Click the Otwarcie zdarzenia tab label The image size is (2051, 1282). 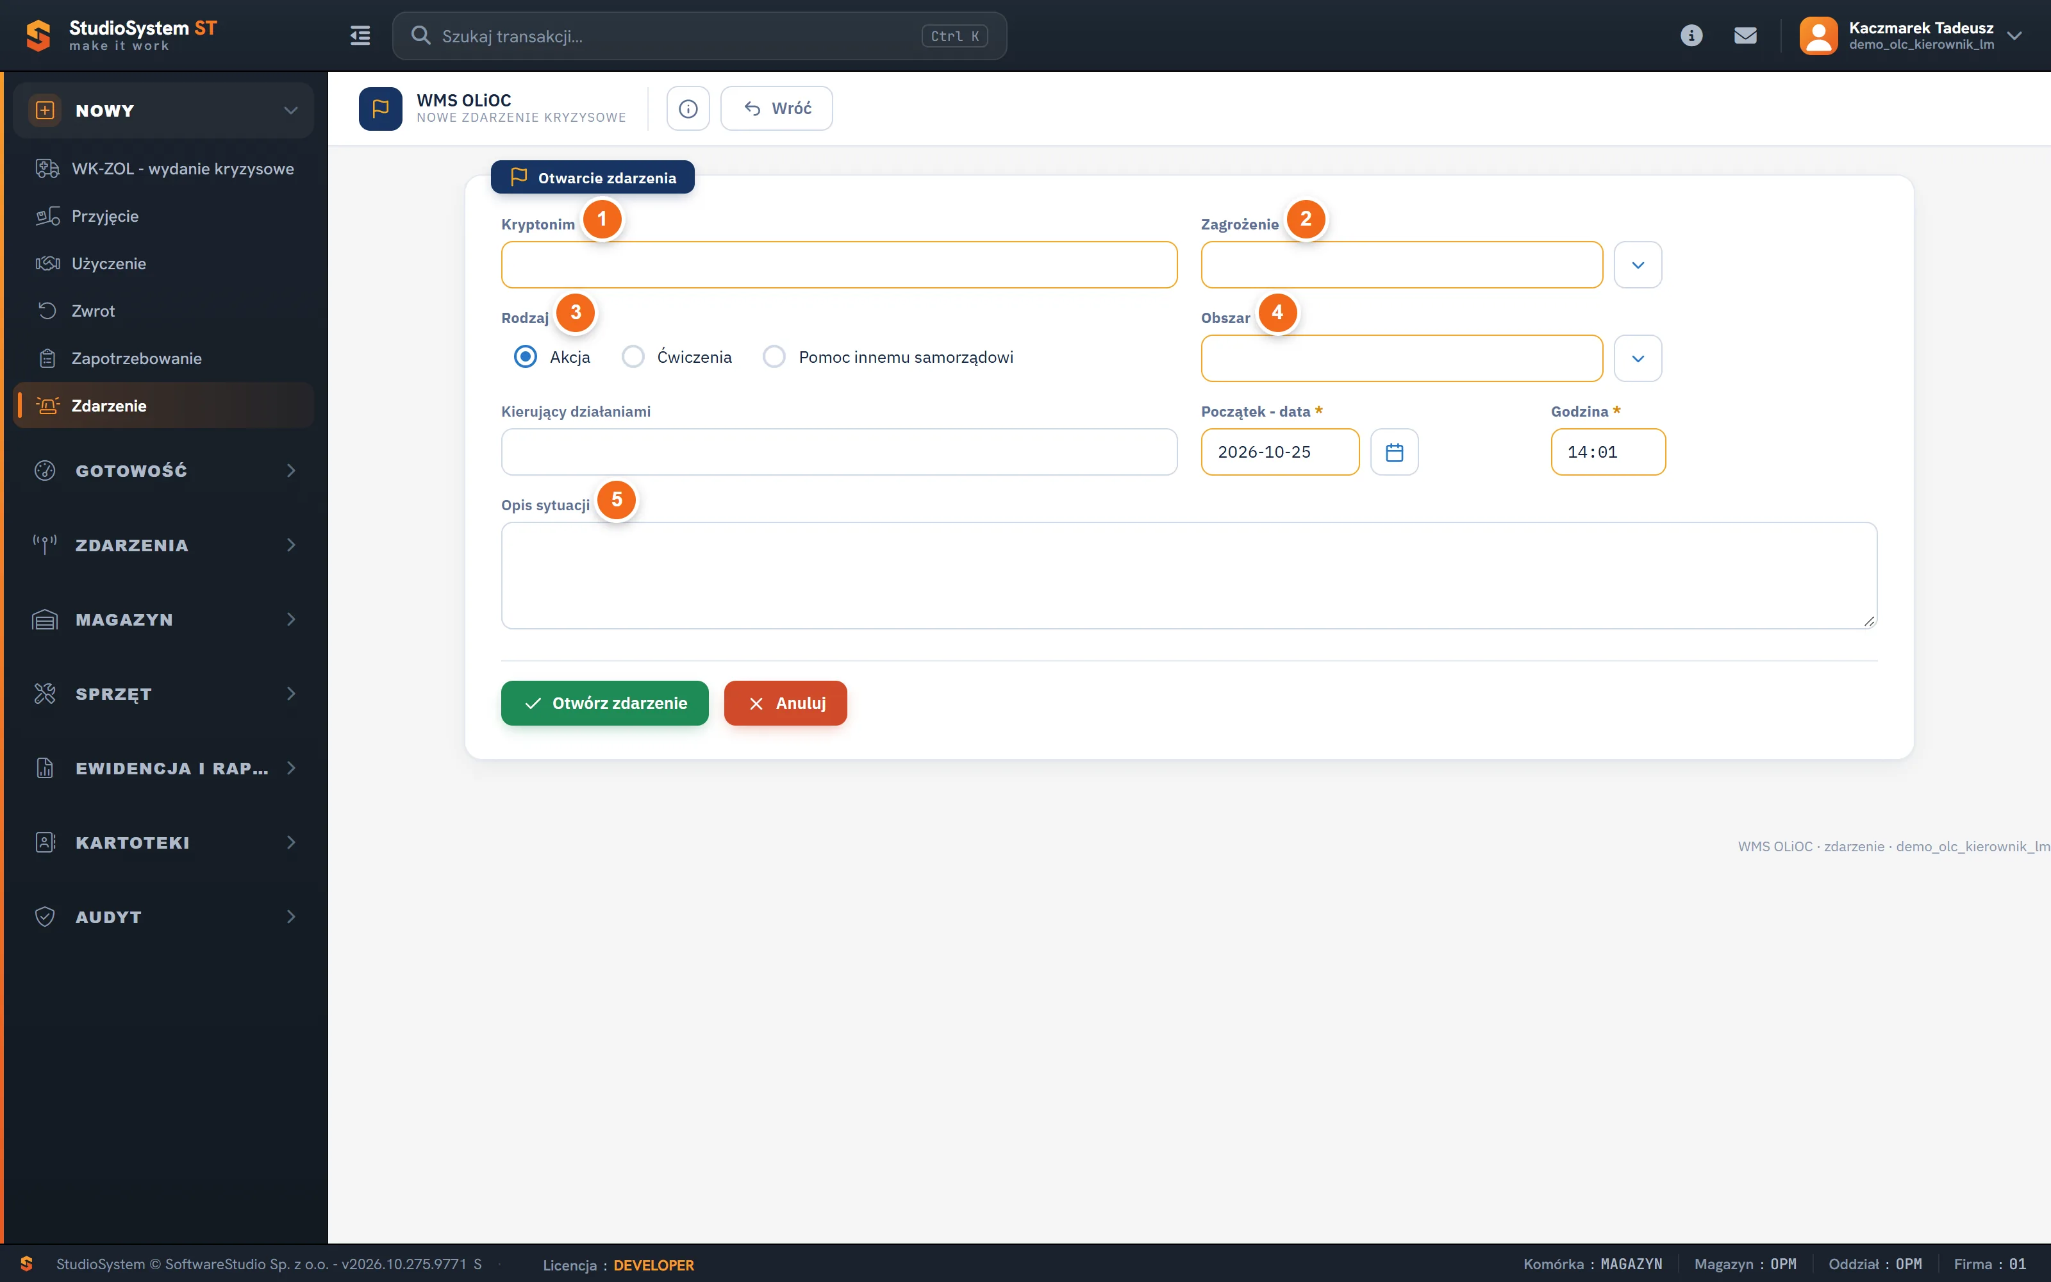[x=592, y=177]
